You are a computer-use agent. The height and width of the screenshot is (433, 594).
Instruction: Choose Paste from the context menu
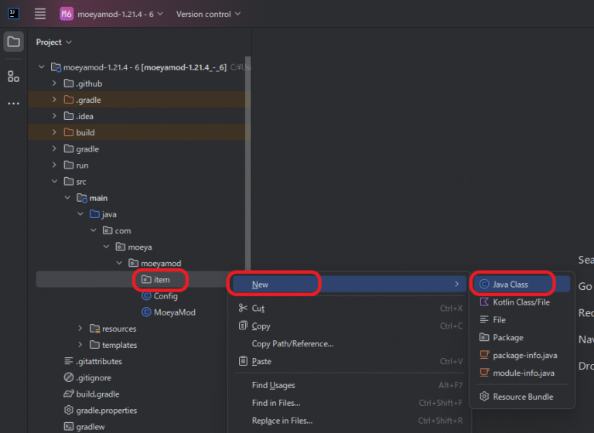tap(349, 361)
